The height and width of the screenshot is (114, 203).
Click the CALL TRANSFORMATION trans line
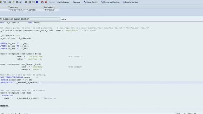(x=15, y=77)
